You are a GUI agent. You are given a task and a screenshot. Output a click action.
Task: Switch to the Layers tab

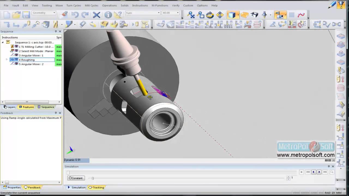coord(10,107)
